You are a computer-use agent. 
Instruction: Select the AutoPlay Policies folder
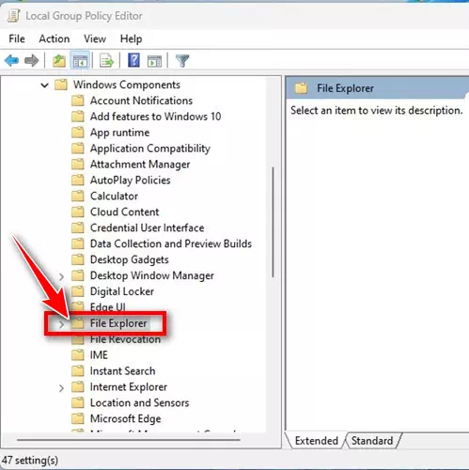pyautogui.click(x=131, y=180)
